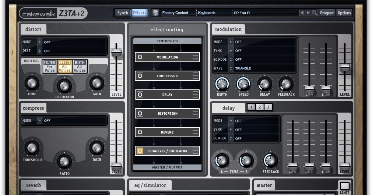Click the modulation LOW EQ slider
This screenshot has width=372, height=195.
(x=309, y=89)
